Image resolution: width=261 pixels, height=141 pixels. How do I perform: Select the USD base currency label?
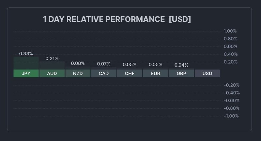pyautogui.click(x=207, y=73)
